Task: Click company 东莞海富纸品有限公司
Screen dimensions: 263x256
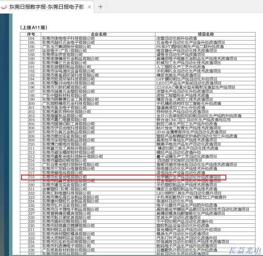Action: [x=62, y=116]
